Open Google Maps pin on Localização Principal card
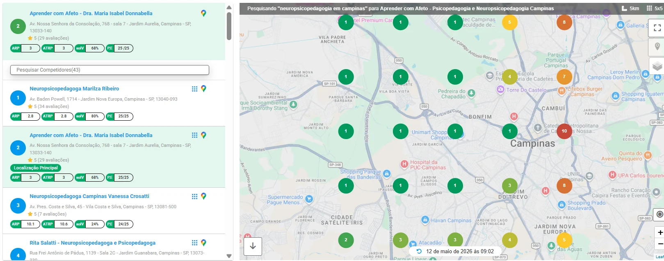Image resolution: width=664 pixels, height=261 pixels. (203, 135)
